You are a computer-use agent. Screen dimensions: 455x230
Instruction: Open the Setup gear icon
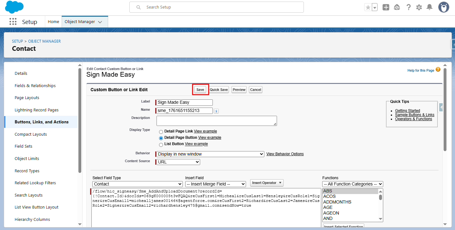coord(419,7)
